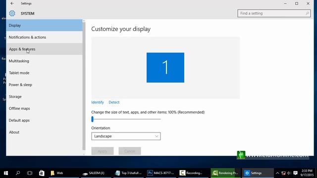Switch to Photoshop MACS taskbar window
Screen dimensions: 317x178
[161, 173]
